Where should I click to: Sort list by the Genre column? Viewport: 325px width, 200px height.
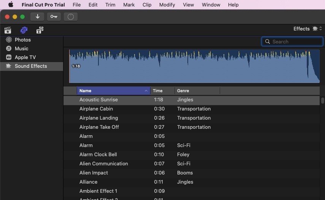pyautogui.click(x=197, y=91)
